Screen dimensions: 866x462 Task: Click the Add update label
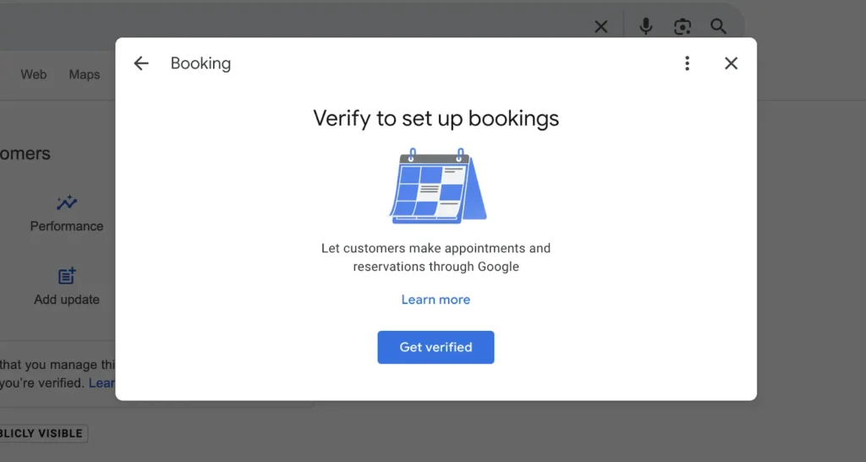click(67, 300)
